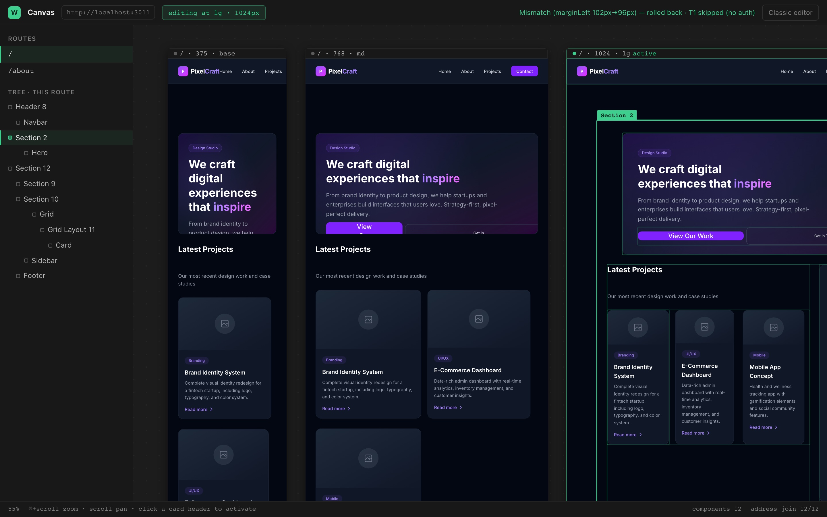
Task: Click the Section 12 node square icon
Action: click(x=10, y=169)
